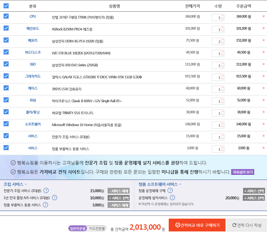Screen dimensions: 267x234
Task: Click the 메모리 quantity input field
Action: 216,42
